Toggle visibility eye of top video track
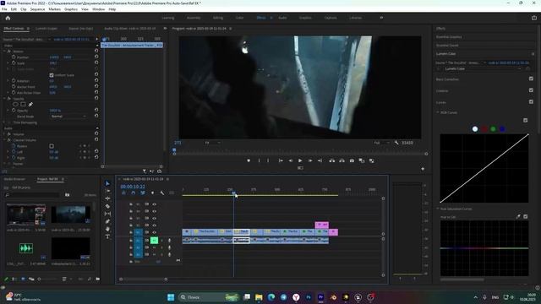This screenshot has width=541, height=304. coord(154,204)
